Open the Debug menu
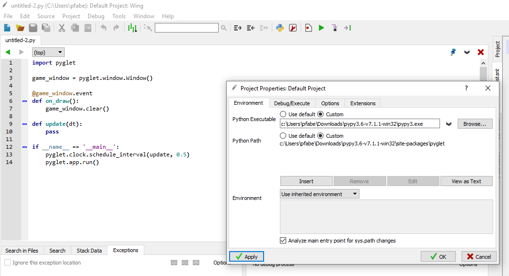This screenshot has width=509, height=276. click(96, 16)
